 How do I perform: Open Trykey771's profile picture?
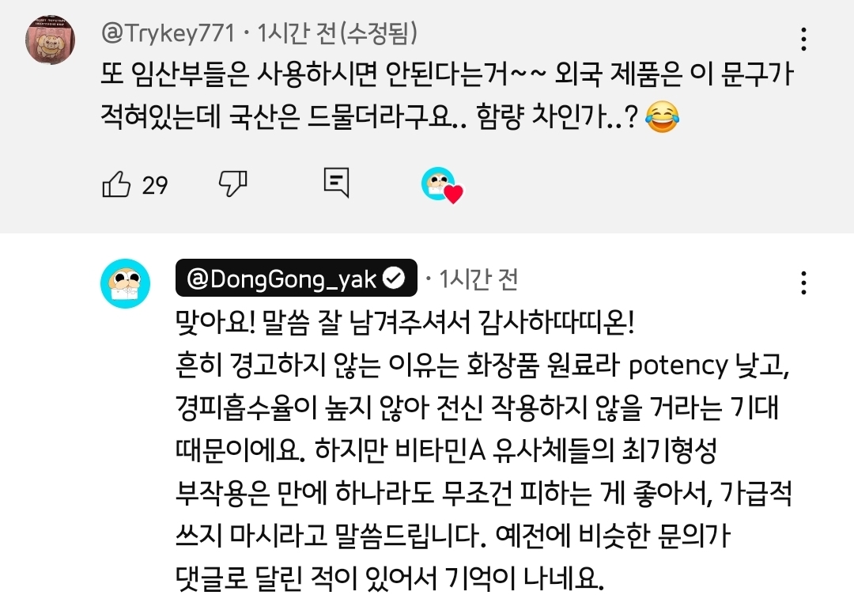(50, 40)
